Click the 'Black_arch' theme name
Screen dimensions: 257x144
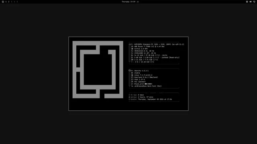[139, 84]
